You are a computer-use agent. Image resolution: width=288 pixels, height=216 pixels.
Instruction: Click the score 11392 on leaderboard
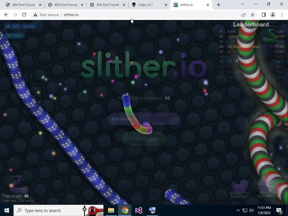(x=280, y=47)
